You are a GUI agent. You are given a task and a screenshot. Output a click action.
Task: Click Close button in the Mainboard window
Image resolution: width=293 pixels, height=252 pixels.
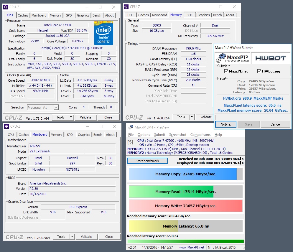tap(109, 237)
